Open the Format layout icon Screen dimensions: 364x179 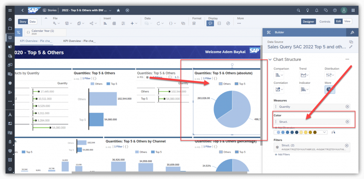[x=194, y=23]
